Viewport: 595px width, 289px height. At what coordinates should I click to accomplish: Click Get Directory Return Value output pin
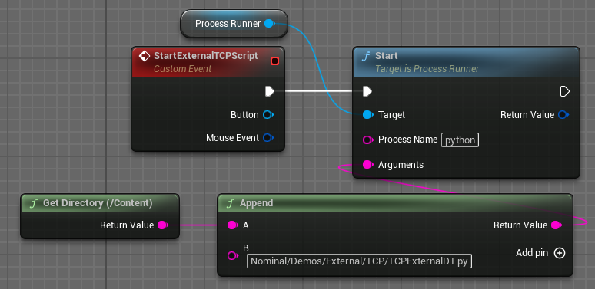pos(162,225)
